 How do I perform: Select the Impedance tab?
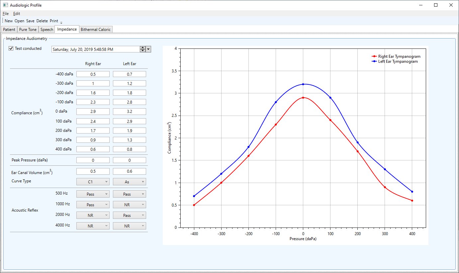tap(67, 29)
